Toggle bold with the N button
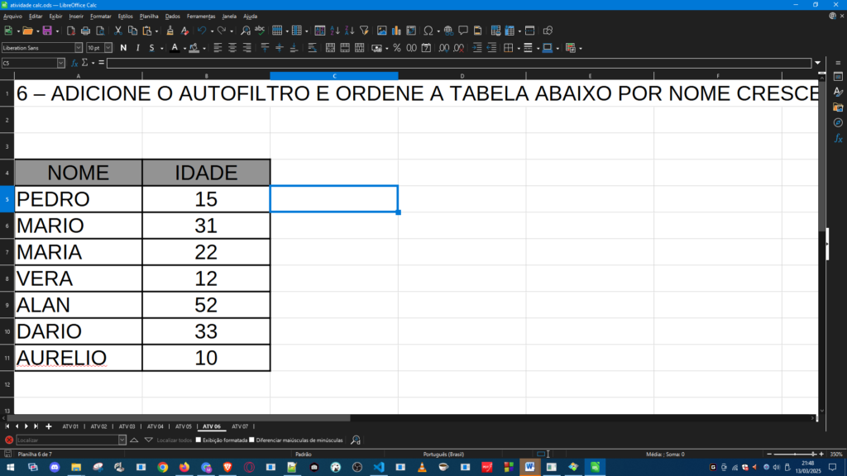This screenshot has width=847, height=476. point(123,48)
